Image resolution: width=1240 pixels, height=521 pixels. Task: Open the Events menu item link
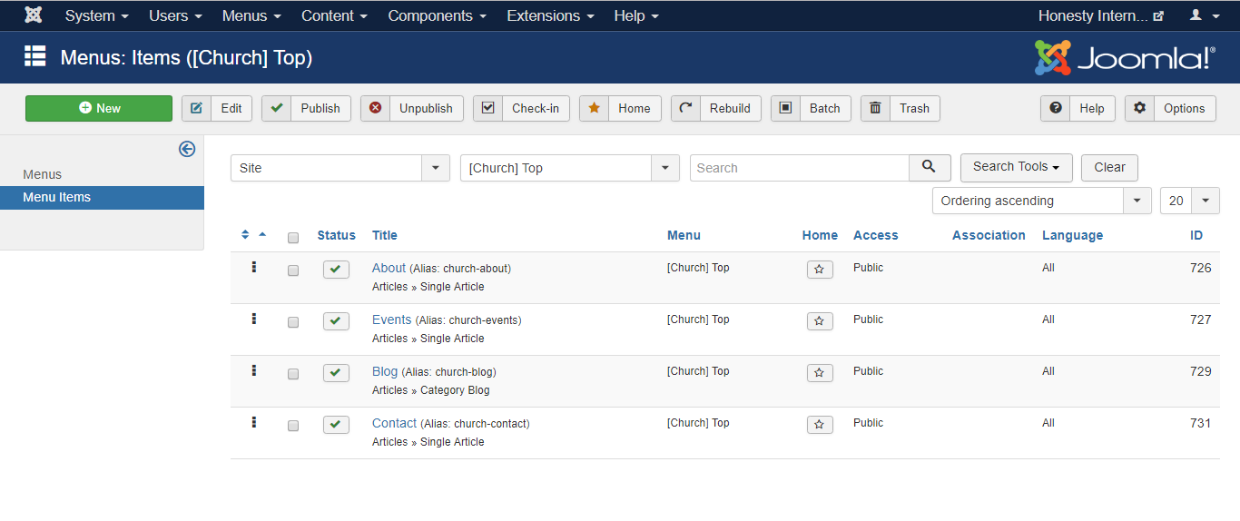click(x=391, y=319)
